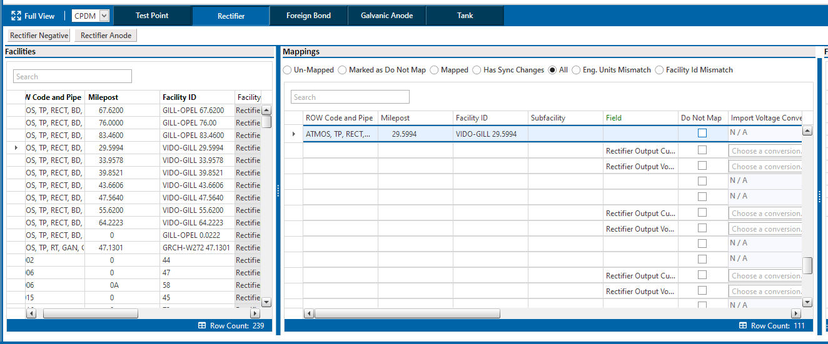Select the Mapped radio option
The image size is (828, 344).
[x=435, y=70]
